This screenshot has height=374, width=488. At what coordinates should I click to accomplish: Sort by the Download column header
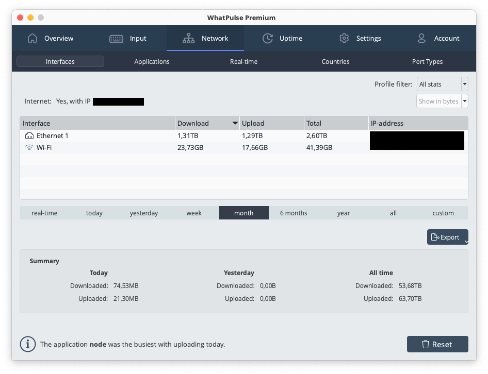(193, 123)
